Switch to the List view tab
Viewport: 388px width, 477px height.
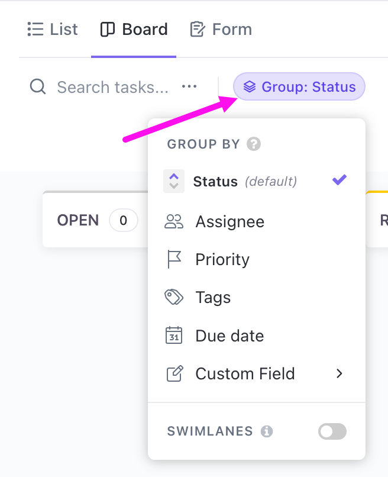pos(53,30)
